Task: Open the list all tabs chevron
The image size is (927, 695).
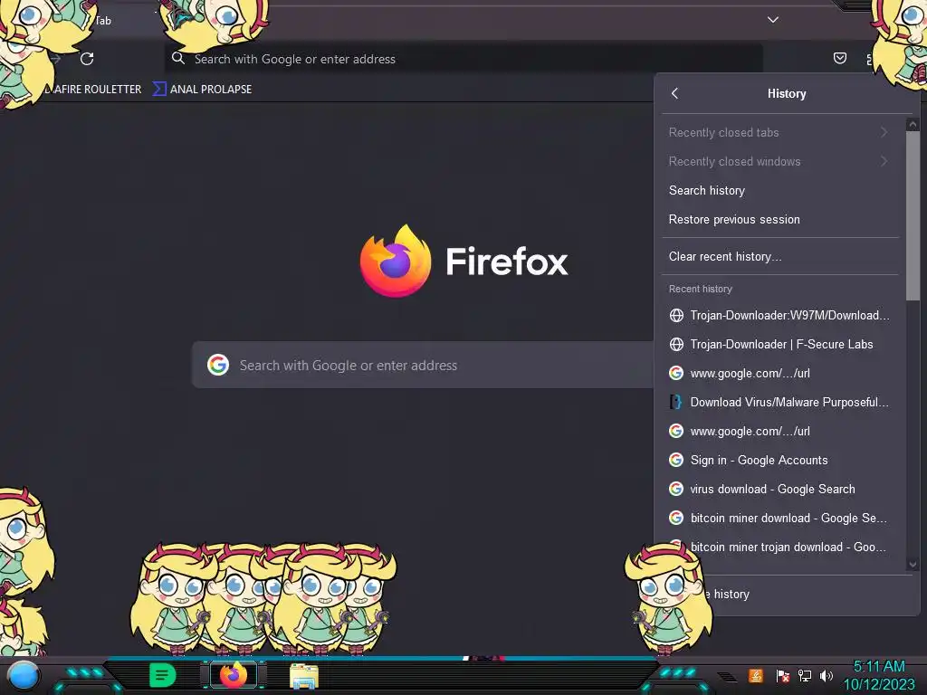Action: click(x=773, y=20)
